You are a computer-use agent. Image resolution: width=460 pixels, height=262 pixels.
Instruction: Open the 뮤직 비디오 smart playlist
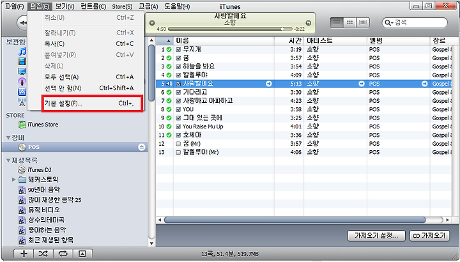[x=39, y=210]
